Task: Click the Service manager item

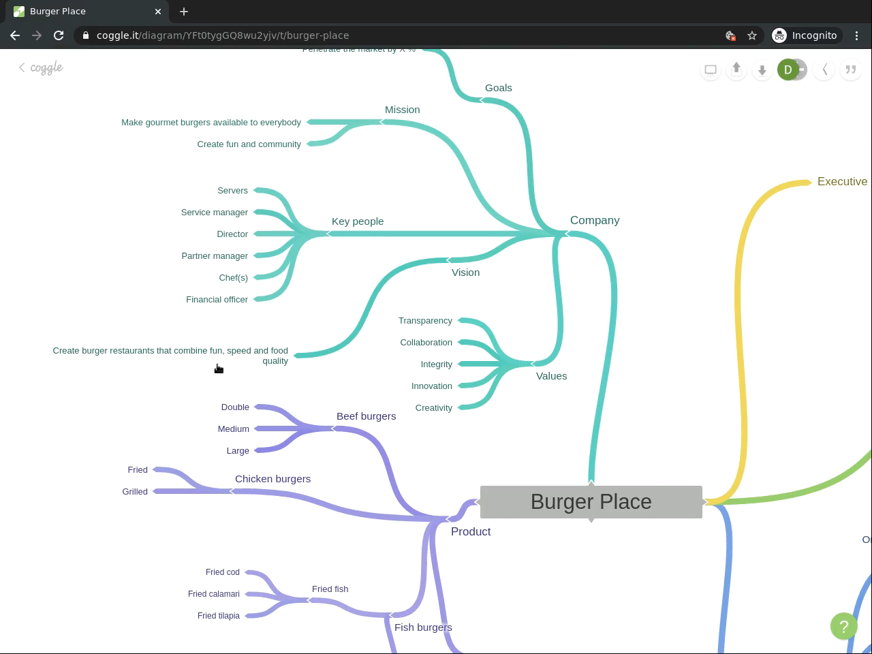Action: pyautogui.click(x=215, y=213)
